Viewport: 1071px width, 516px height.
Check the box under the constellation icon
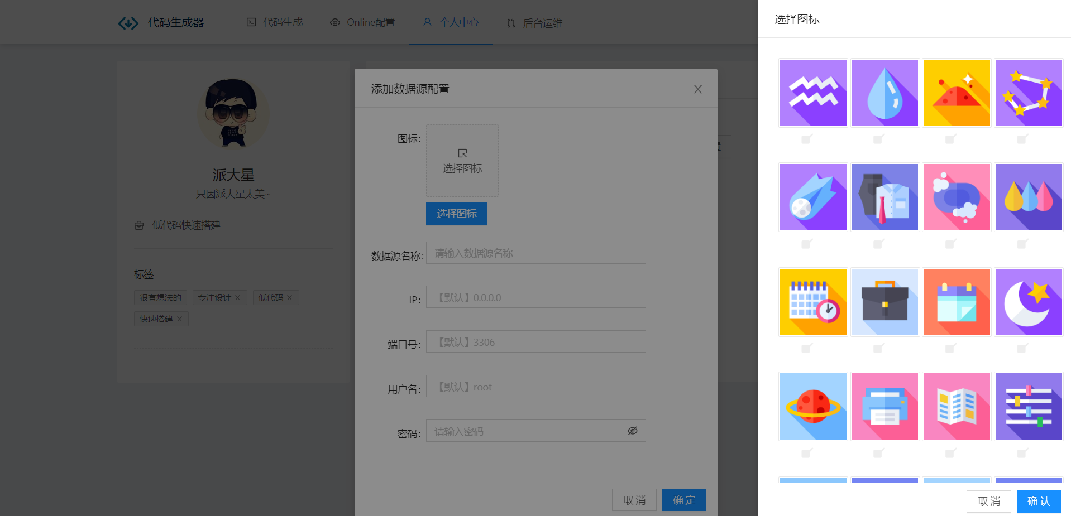[x=1022, y=139]
